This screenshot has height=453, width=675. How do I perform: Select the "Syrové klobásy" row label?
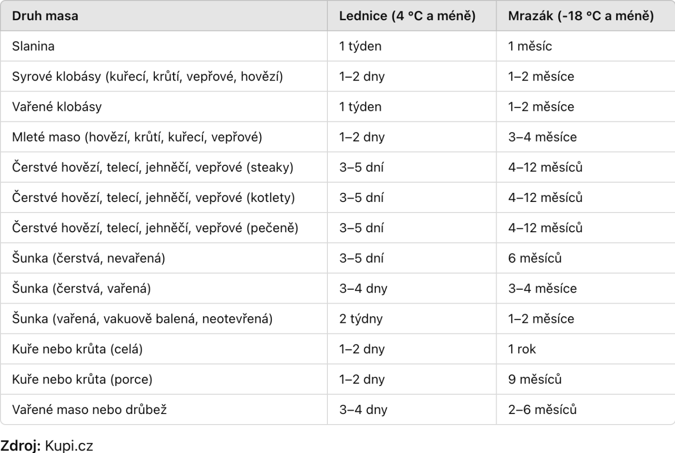pos(147,77)
